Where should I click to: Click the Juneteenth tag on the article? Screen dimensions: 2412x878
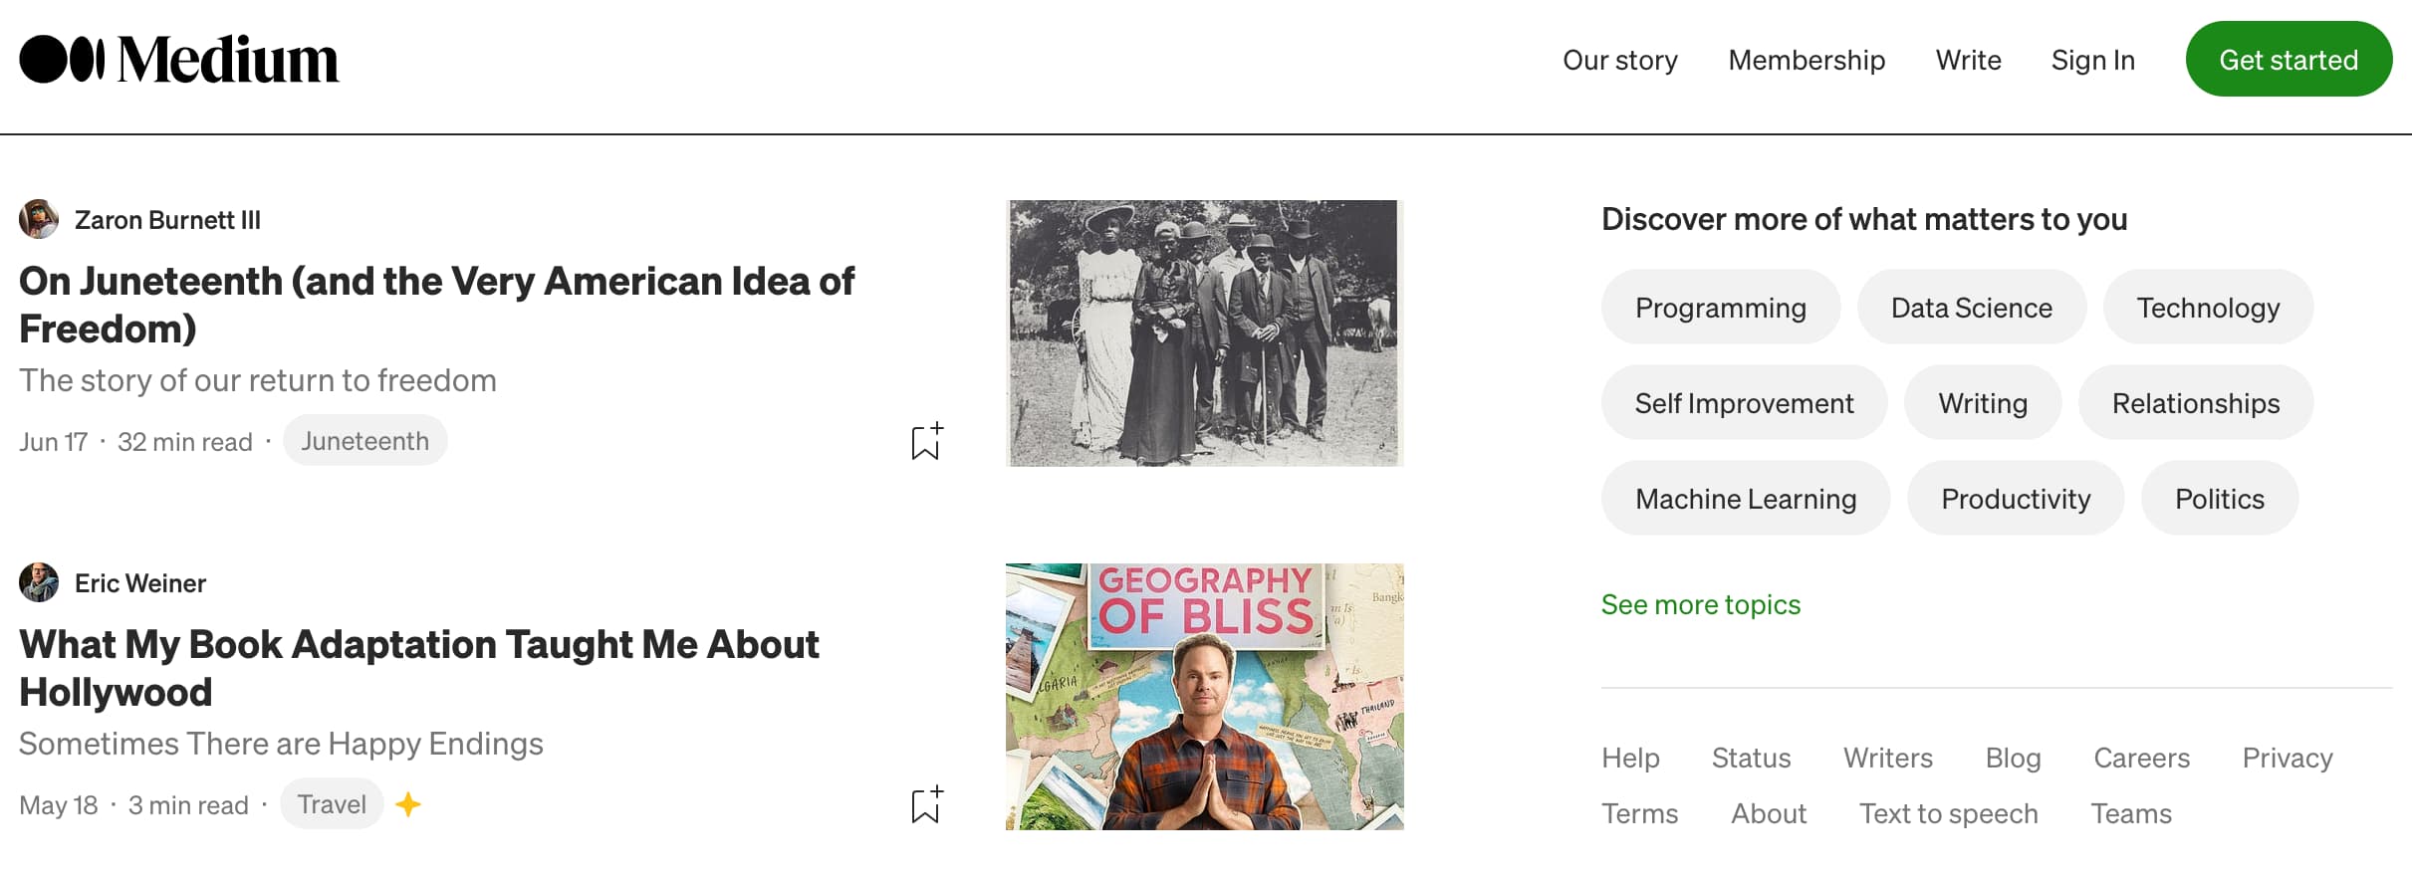click(364, 441)
